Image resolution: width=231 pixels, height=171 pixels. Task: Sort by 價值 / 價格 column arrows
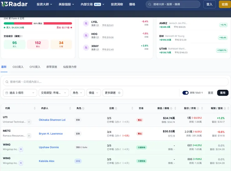[175, 108]
